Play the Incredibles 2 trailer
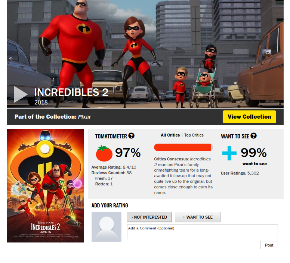Viewport: 290px width, 263px height. tap(21, 94)
